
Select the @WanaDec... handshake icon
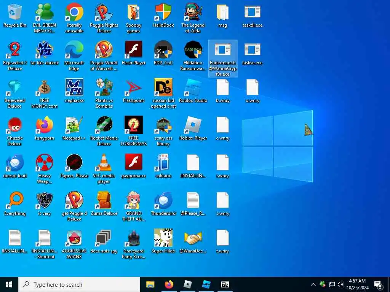pos(193,238)
